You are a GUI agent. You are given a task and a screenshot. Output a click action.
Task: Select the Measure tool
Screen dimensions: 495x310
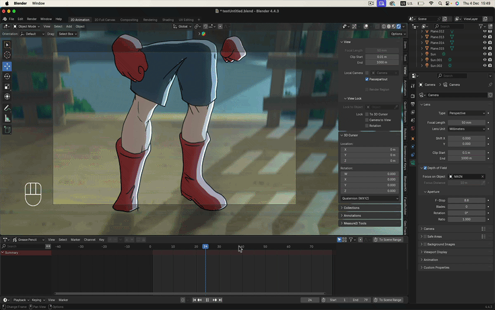(7, 118)
